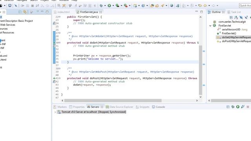Click the Open Type folder icon

(152, 6)
